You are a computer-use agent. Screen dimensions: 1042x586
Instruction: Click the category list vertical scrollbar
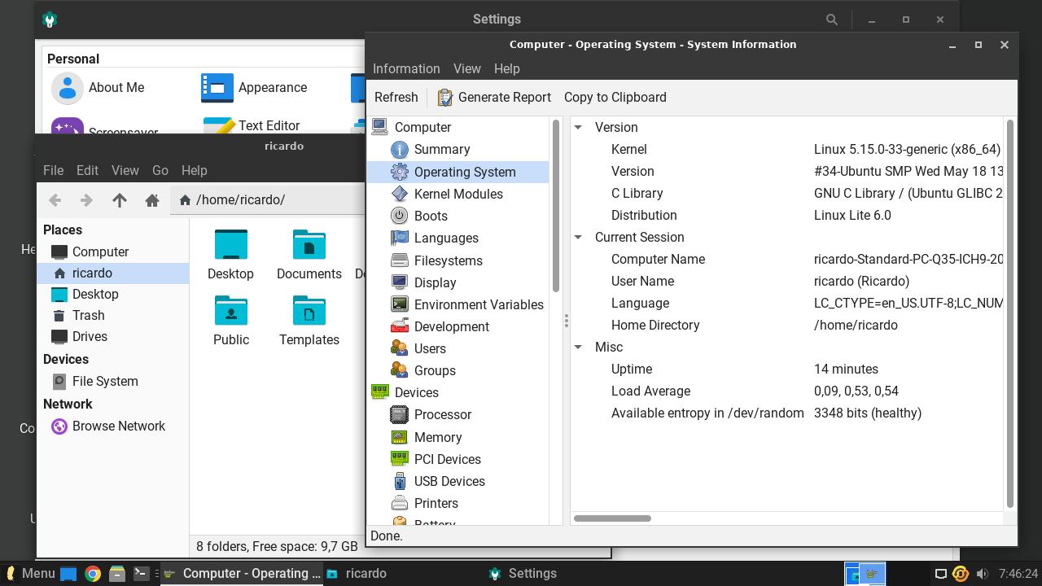[x=556, y=206]
